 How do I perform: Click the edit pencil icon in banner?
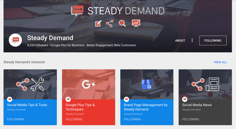click(98, 24)
